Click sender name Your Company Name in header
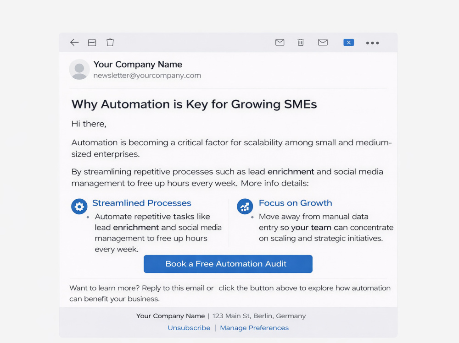This screenshot has width=459, height=343. (138, 64)
